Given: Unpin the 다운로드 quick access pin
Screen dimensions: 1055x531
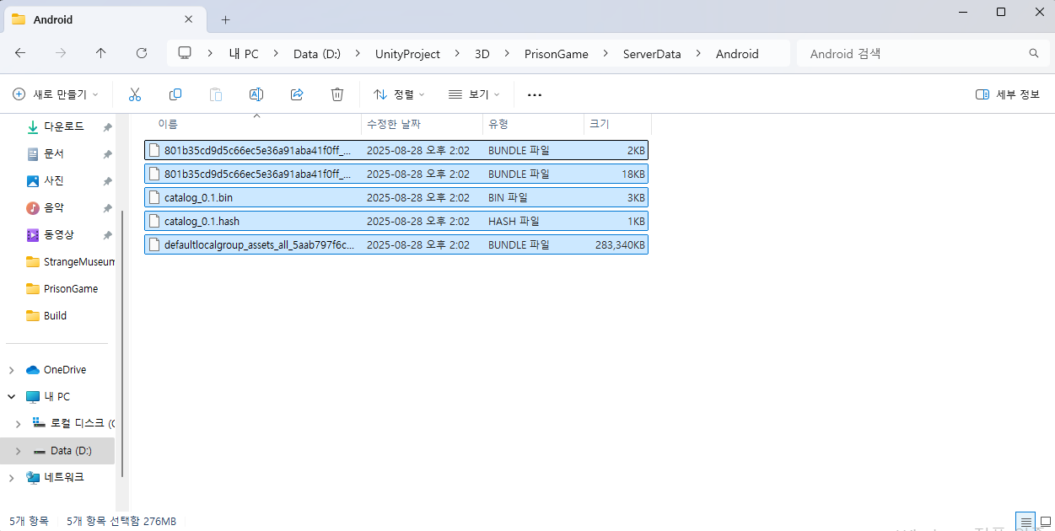Looking at the screenshot, I should click(107, 127).
